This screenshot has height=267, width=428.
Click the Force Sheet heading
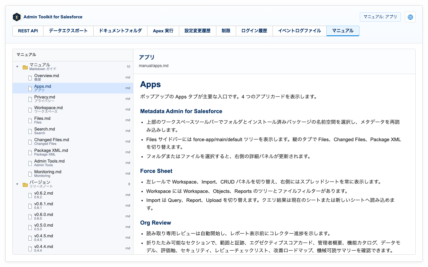coord(156,171)
